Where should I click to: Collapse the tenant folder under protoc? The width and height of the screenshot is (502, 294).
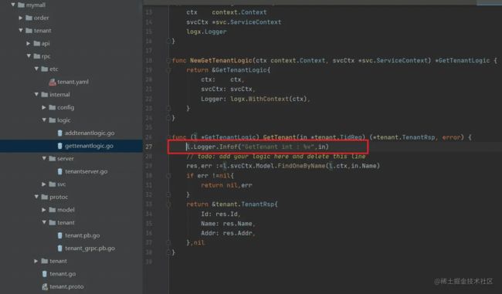click(44, 222)
